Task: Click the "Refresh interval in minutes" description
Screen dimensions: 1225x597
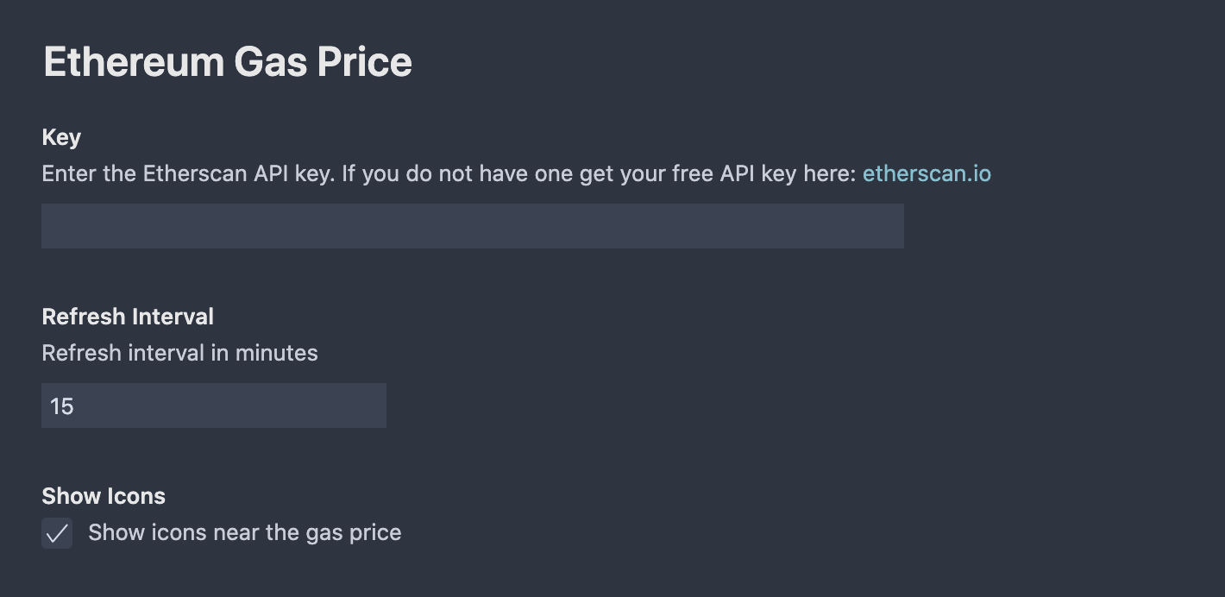Action: pos(179,353)
